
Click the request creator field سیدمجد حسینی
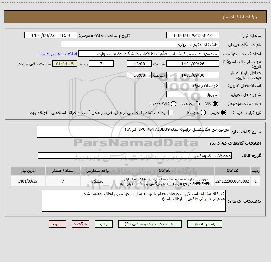[x=149, y=54]
